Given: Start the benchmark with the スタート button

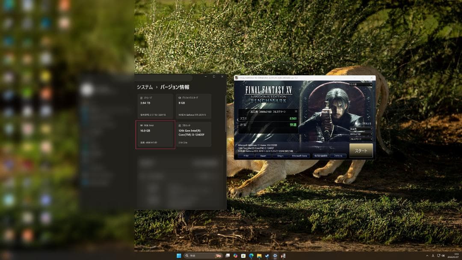Looking at the screenshot, I should point(361,150).
